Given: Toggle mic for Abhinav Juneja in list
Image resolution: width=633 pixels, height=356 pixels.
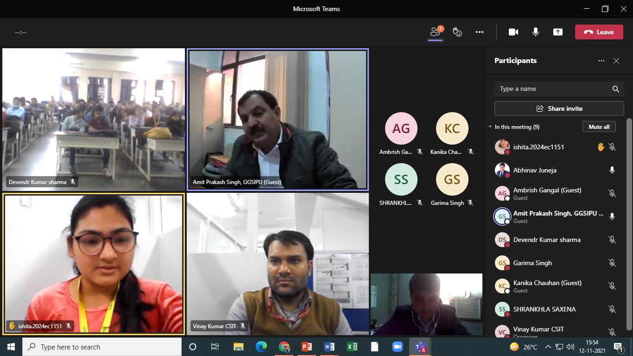Looking at the screenshot, I should pos(612,170).
